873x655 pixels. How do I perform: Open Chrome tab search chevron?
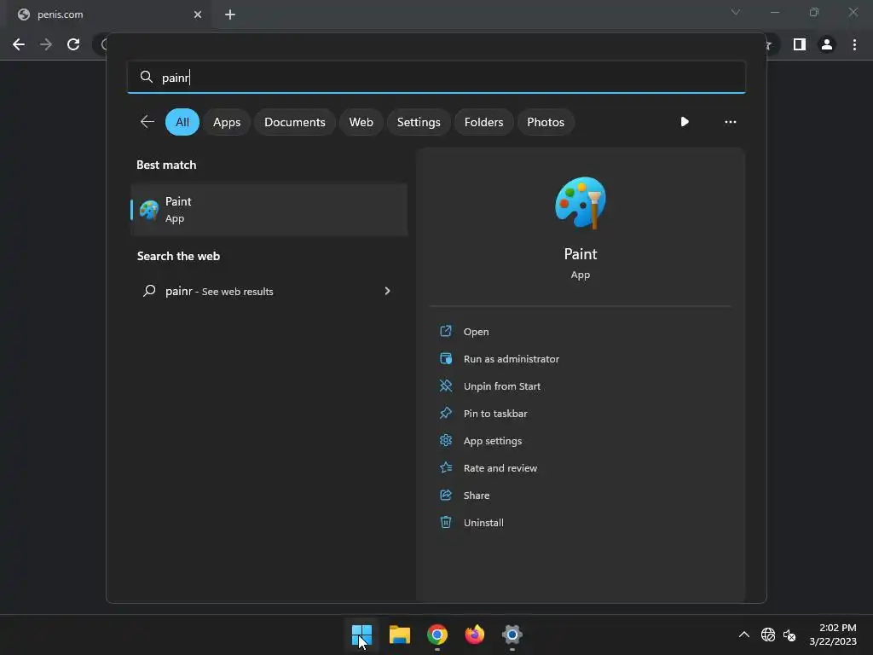coord(736,12)
